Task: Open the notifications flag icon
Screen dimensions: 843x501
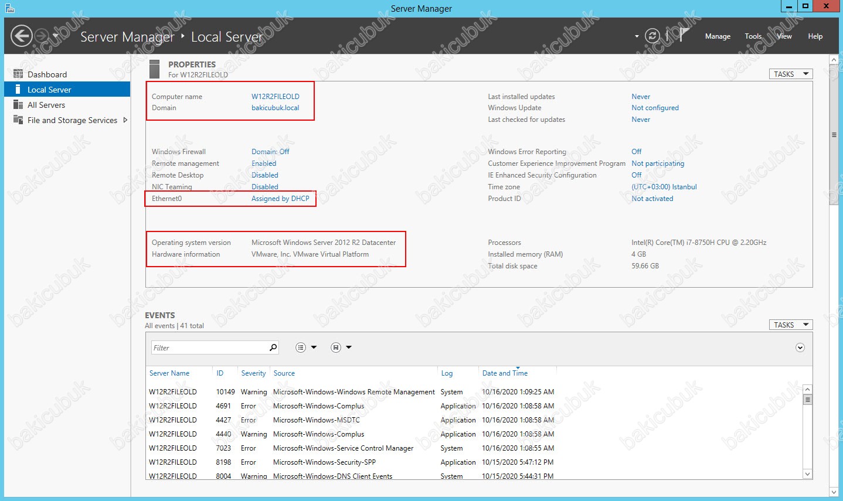Action: pos(684,35)
